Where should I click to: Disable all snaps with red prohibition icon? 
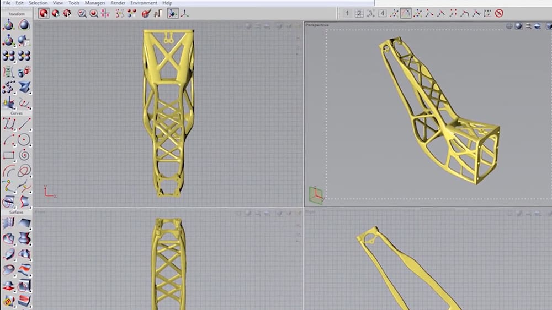coord(499,13)
